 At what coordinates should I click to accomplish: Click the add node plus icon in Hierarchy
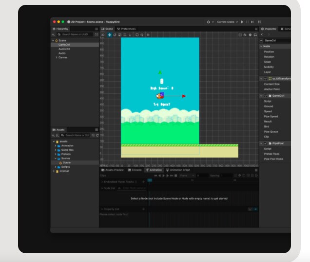pos(54,35)
